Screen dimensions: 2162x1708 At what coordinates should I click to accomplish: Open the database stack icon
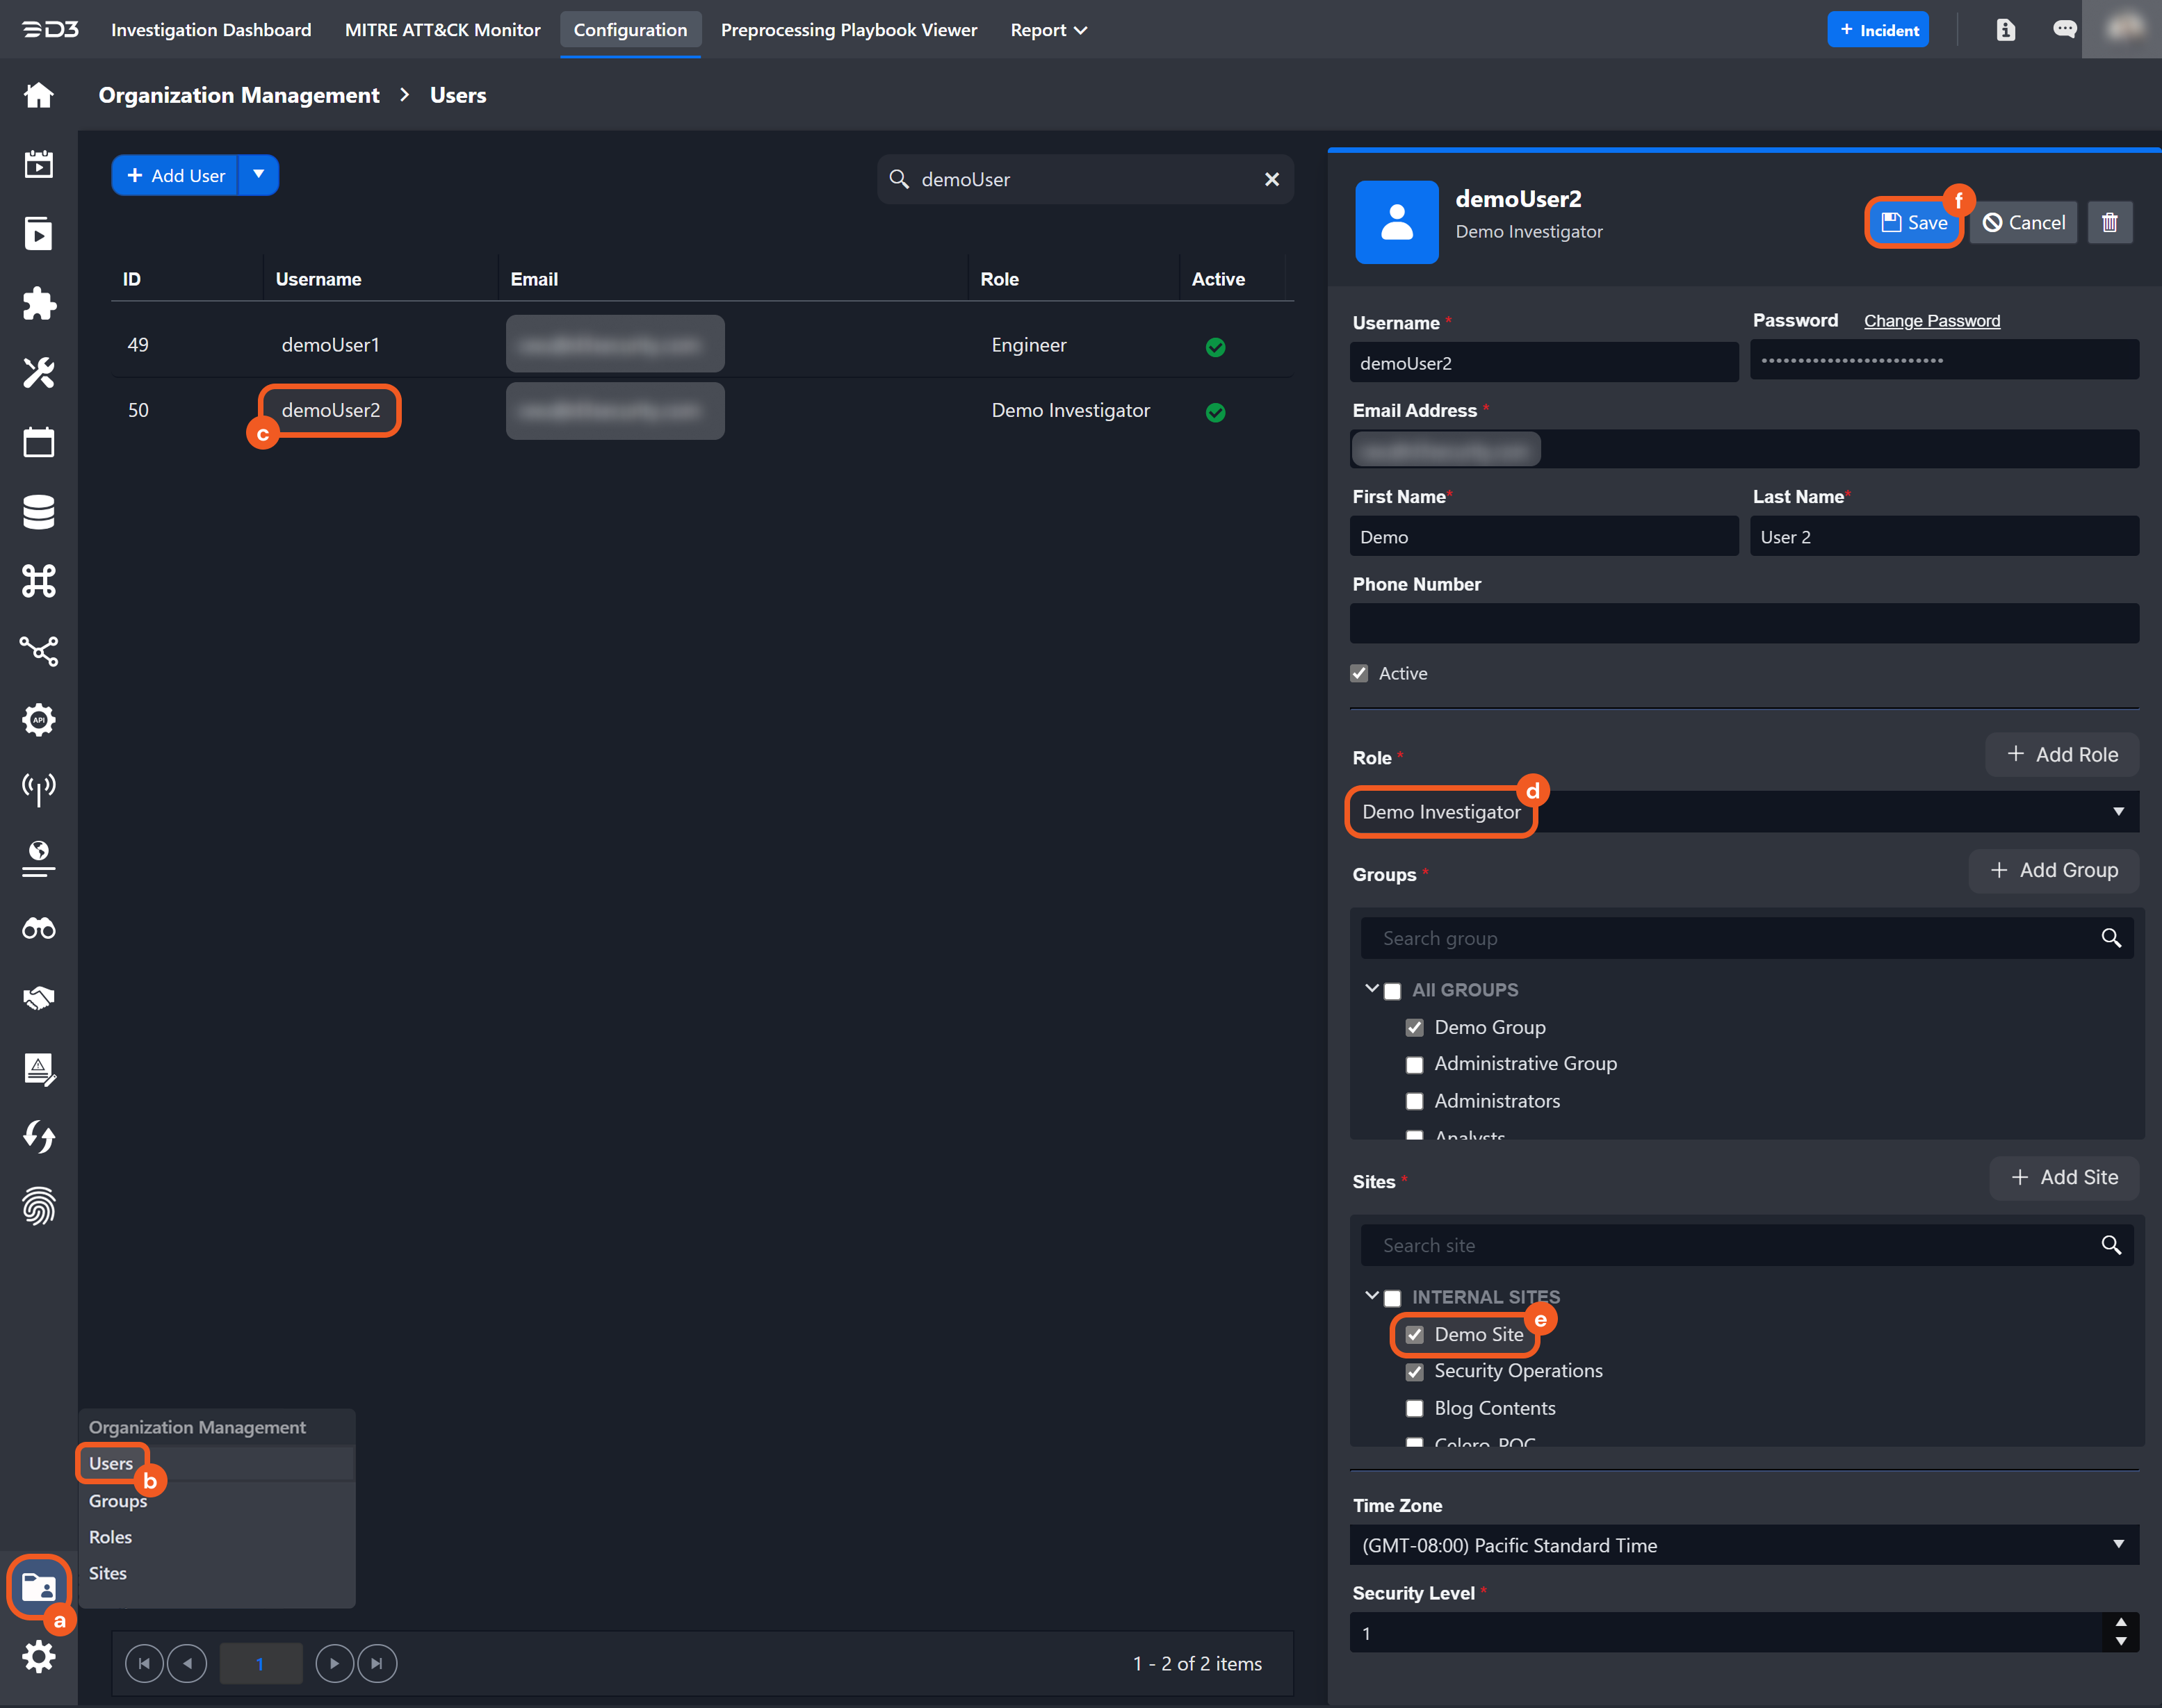click(38, 512)
